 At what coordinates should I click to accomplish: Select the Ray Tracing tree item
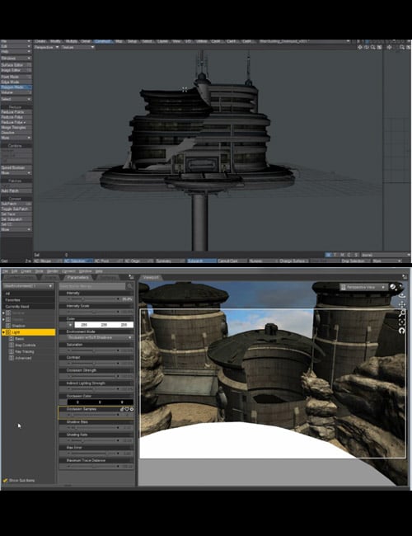24,352
